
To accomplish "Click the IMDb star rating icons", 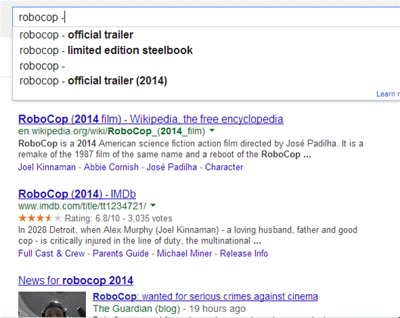I will [x=39, y=218].
